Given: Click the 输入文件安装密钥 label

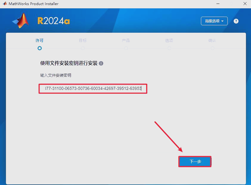Looking at the screenshot, I should (x=56, y=75).
